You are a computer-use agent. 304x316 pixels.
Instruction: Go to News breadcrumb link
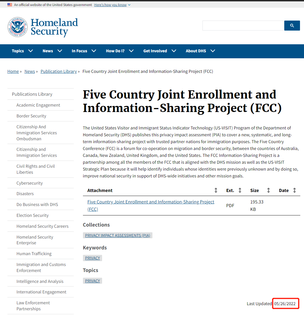[30, 71]
